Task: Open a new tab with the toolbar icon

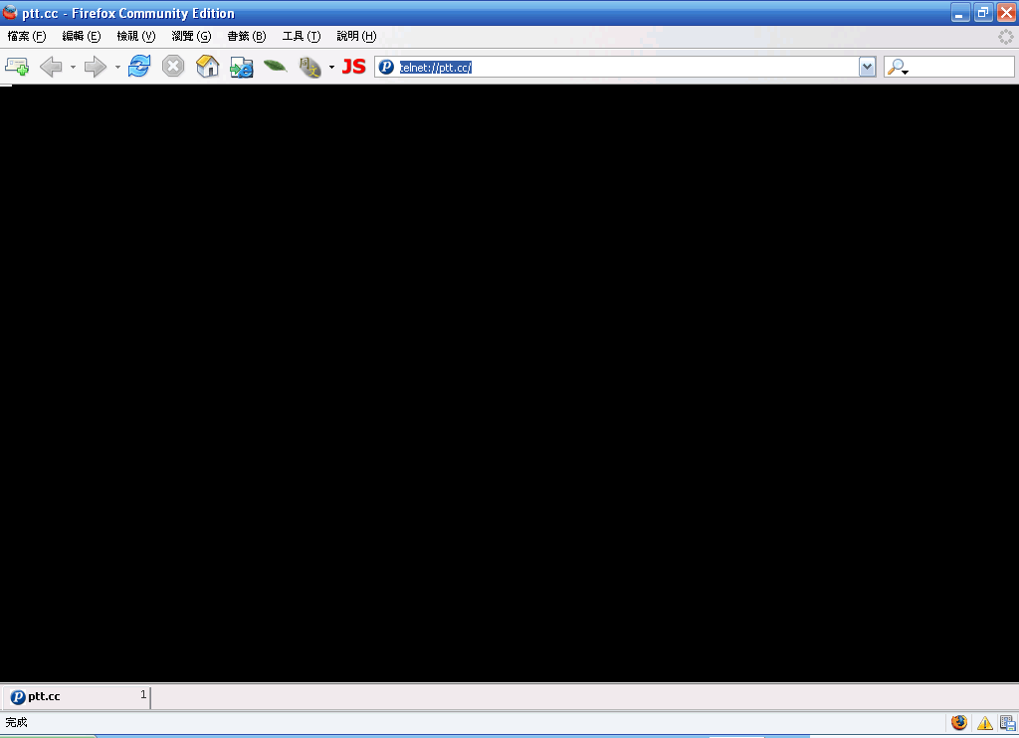Action: (x=17, y=67)
